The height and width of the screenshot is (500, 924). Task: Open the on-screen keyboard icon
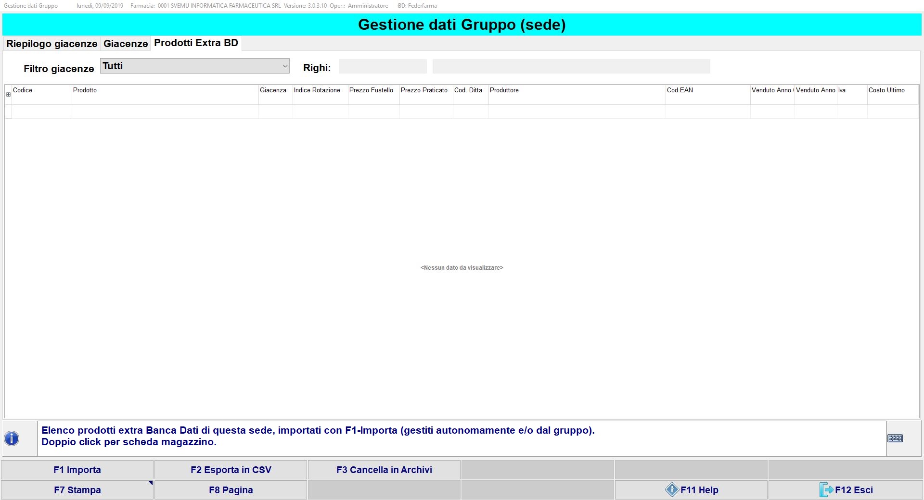[x=895, y=438]
